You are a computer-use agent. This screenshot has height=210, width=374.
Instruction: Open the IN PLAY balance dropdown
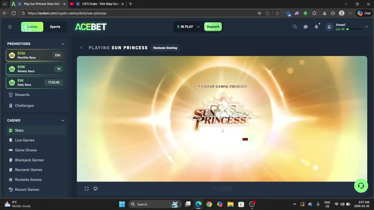(x=188, y=27)
